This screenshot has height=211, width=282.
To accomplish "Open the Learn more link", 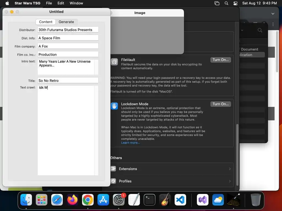I will point(130,143).
